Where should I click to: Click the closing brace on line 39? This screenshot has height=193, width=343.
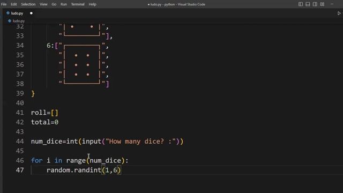pos(33,94)
